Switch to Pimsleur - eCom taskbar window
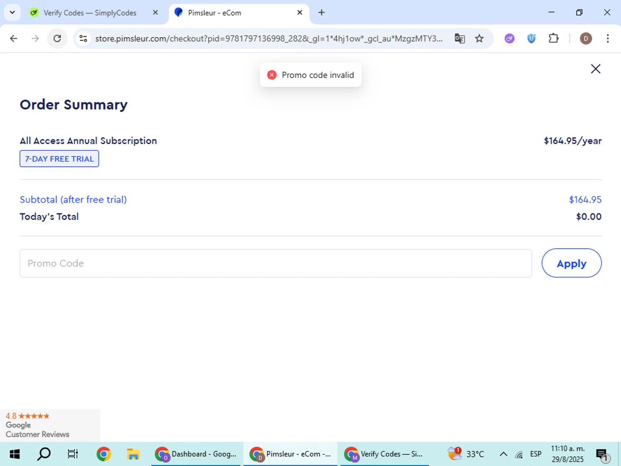Image resolution: width=621 pixels, height=466 pixels. click(290, 454)
